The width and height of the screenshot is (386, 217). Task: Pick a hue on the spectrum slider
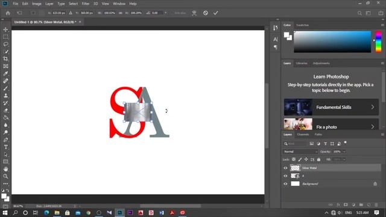point(379,42)
